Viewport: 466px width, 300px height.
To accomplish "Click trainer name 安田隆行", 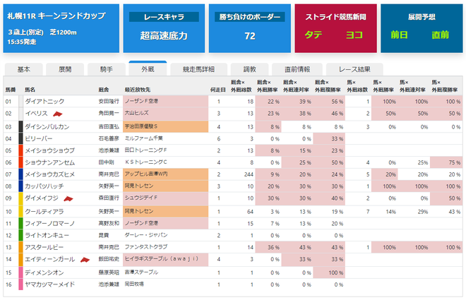I will click(x=109, y=102).
